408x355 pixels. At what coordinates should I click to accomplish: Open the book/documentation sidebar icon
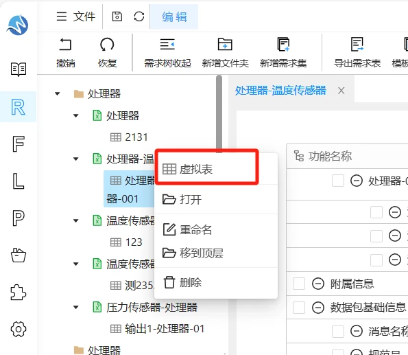(x=19, y=69)
